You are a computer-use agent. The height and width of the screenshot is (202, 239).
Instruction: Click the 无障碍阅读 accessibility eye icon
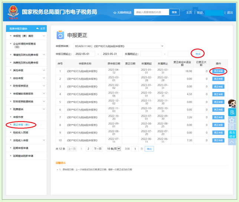pos(115,13)
